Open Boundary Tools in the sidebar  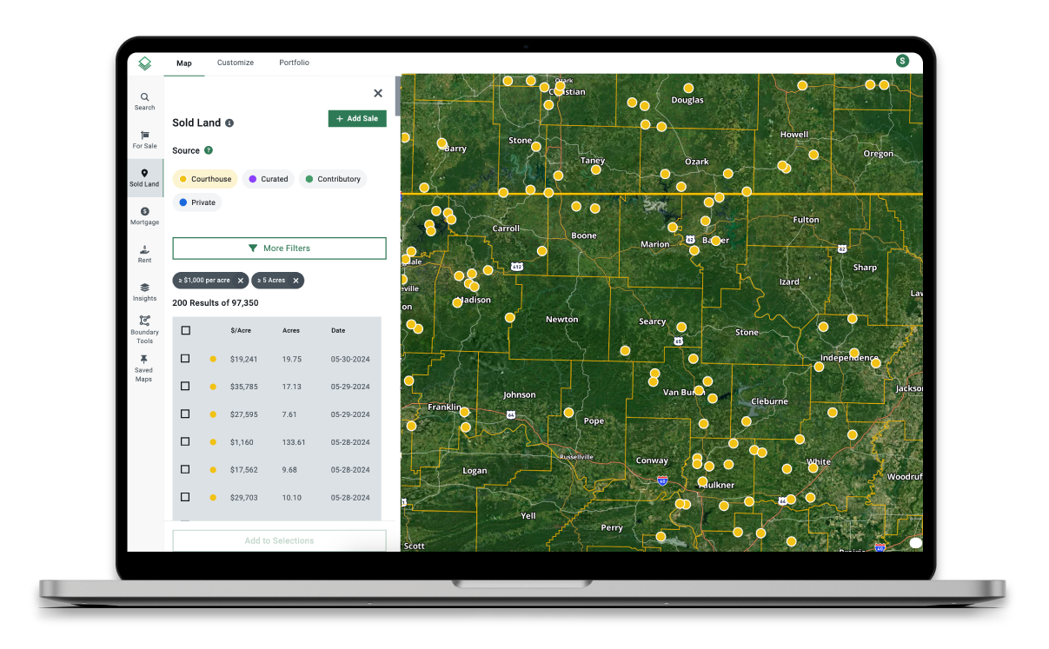pyautogui.click(x=144, y=329)
